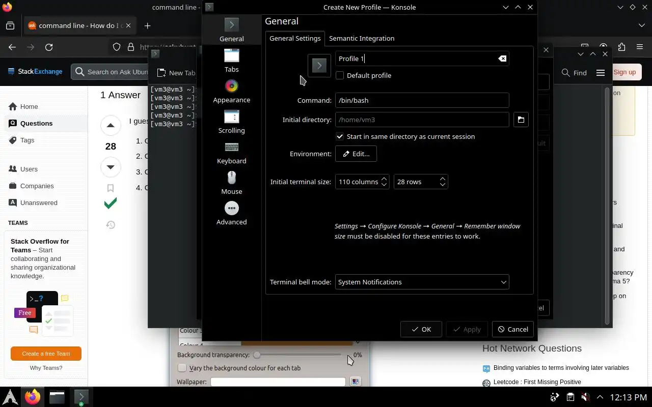Screen dimensions: 652x407
Task: Enable the Default profile checkbox
Action: tap(340, 75)
